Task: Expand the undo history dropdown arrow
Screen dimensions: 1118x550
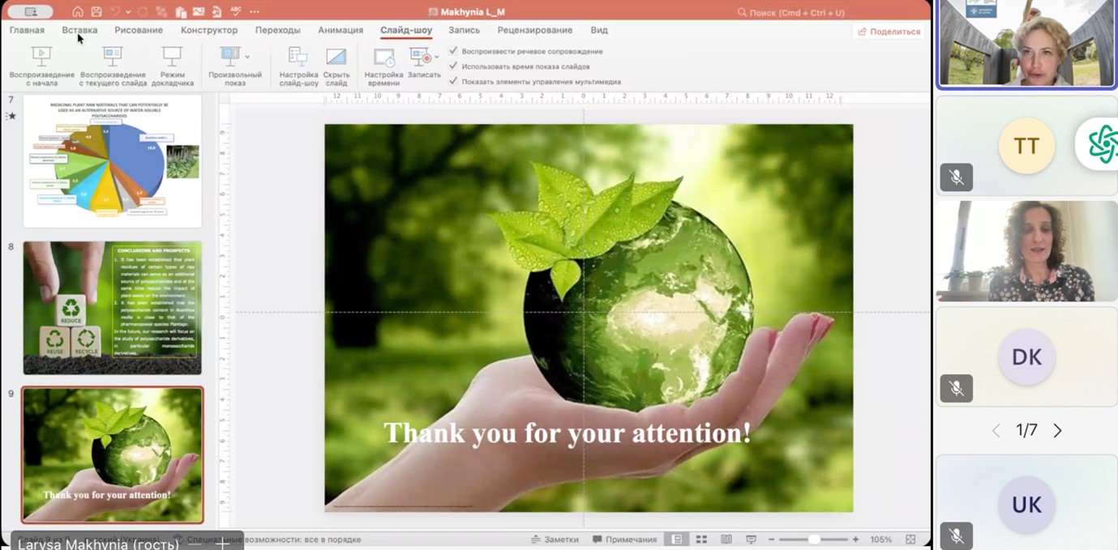Action: [x=128, y=12]
